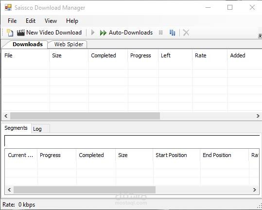Viewport: 262px width, 210px height.
Task: Click the gray Start play icon
Action: pyautogui.click(x=93, y=33)
